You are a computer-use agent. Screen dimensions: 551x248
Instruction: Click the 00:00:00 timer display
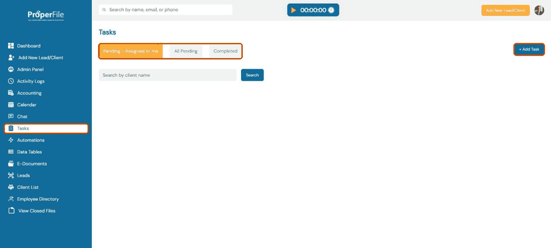(313, 10)
